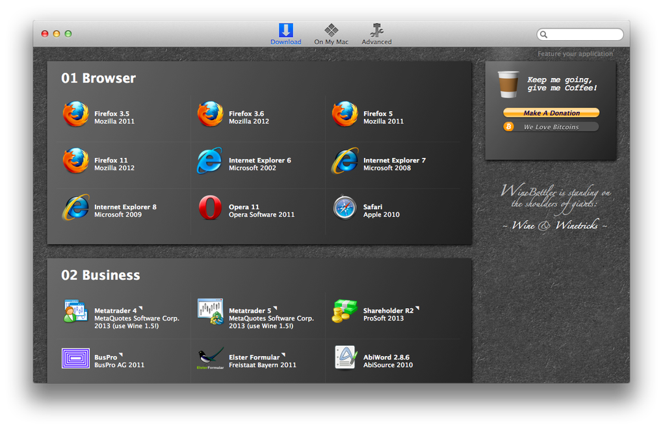Click the Internet Explorer 7 icon

[344, 161]
